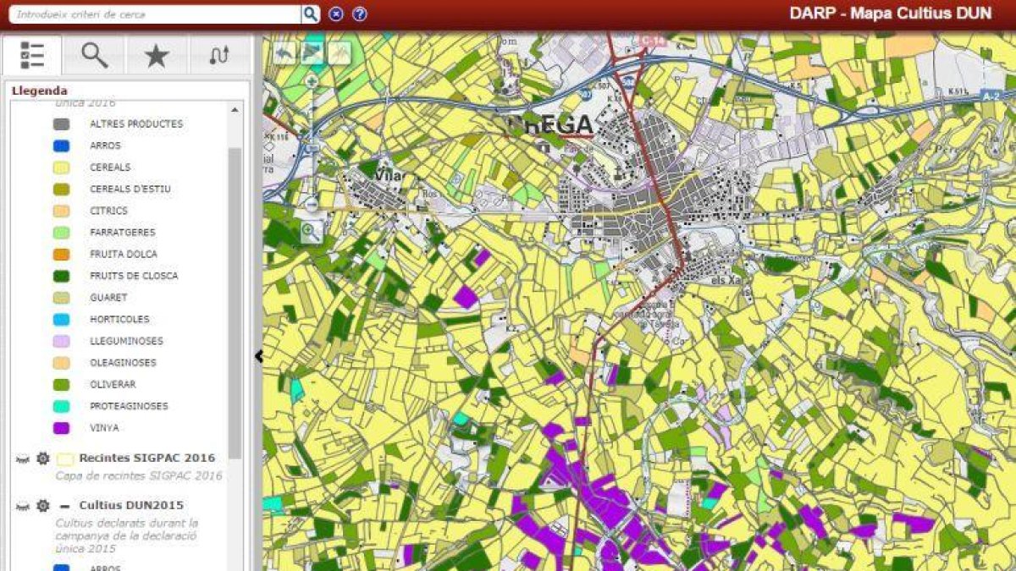Screen dimensions: 1016x571
Task: Switch to the Legend list tab
Action: click(x=31, y=53)
